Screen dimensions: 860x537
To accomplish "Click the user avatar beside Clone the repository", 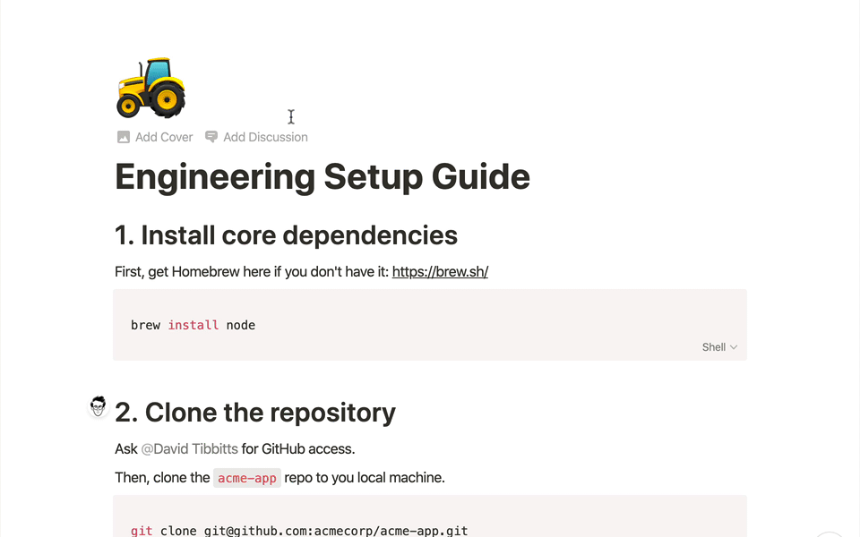I will pos(99,406).
